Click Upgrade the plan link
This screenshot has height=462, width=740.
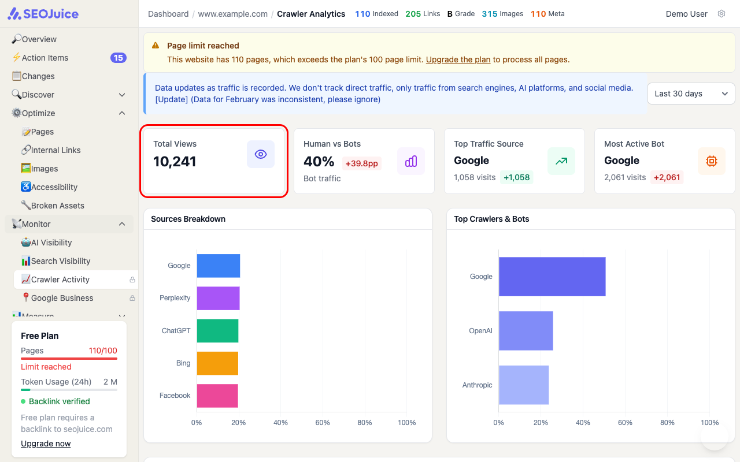click(x=458, y=59)
